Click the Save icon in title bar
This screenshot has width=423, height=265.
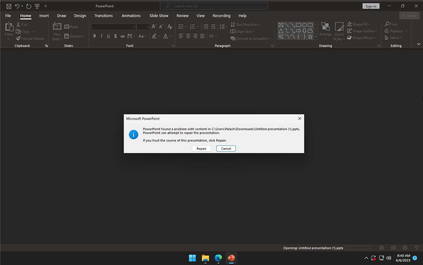coord(9,6)
